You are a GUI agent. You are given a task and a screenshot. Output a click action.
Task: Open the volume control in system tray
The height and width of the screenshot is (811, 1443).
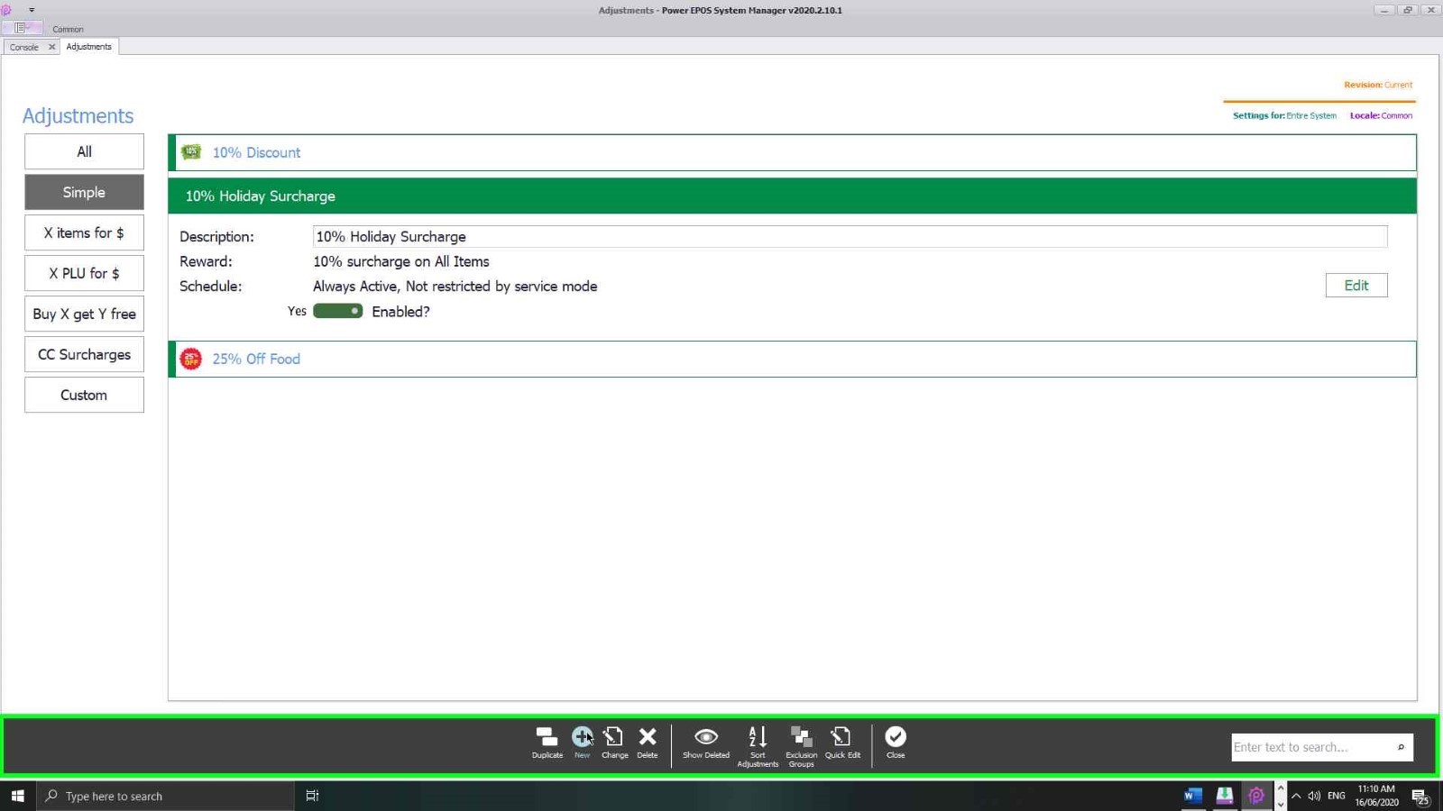[x=1314, y=796]
